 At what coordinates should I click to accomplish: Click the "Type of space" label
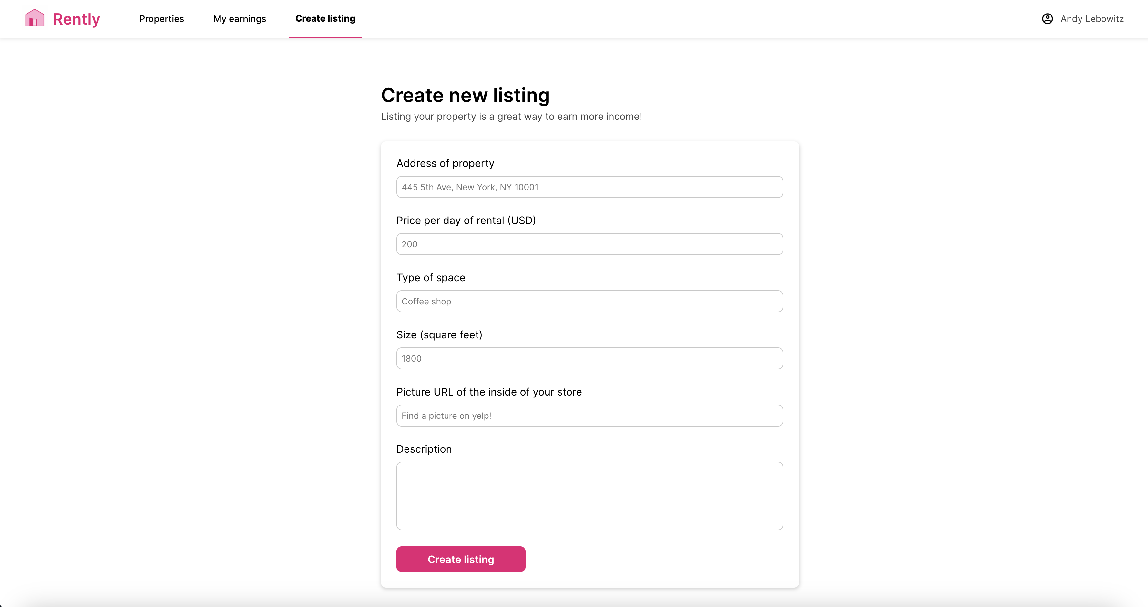click(431, 278)
